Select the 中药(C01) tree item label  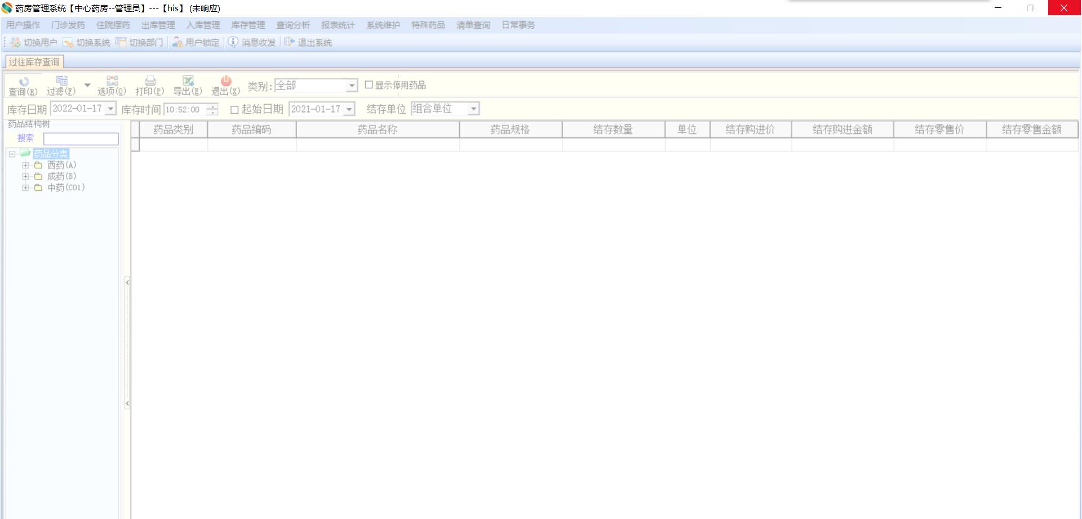66,188
